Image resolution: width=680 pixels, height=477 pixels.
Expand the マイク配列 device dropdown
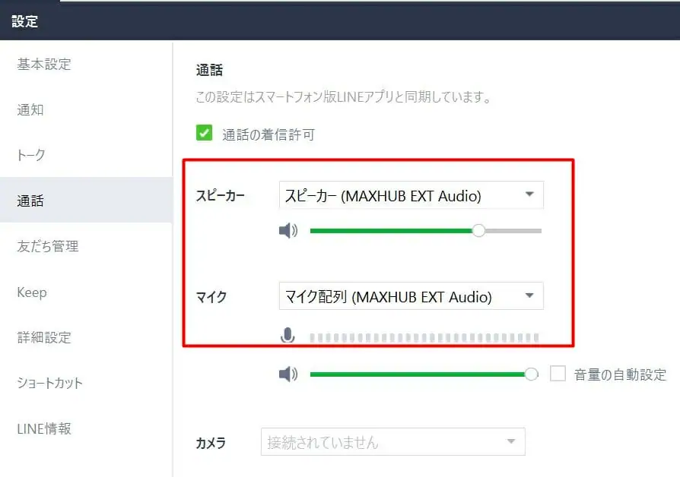(411, 296)
